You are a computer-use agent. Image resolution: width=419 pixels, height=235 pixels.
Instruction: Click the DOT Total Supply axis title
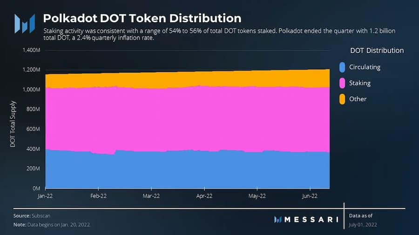[x=13, y=124]
